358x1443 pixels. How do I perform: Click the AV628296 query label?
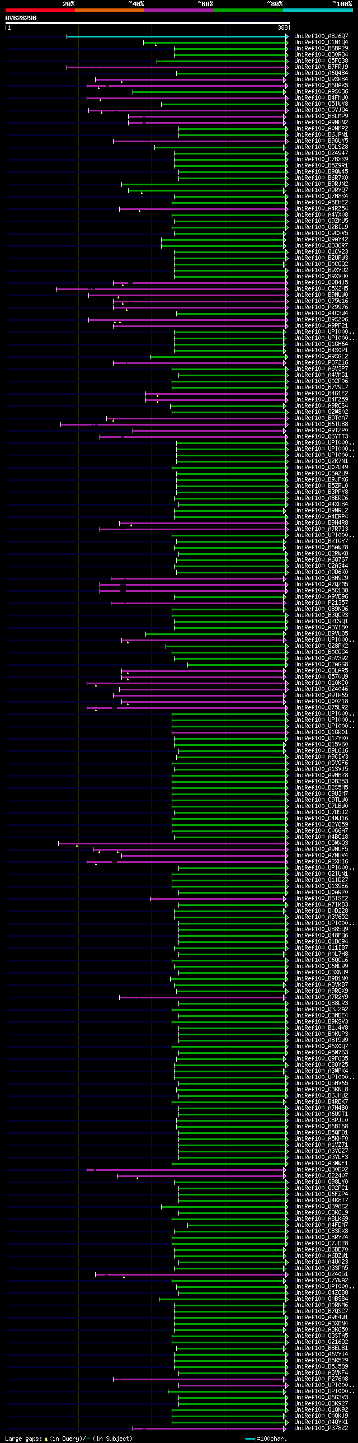coord(21,18)
